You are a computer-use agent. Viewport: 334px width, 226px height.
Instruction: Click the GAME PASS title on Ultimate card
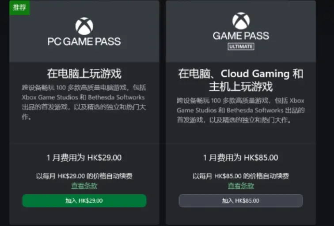241,36
